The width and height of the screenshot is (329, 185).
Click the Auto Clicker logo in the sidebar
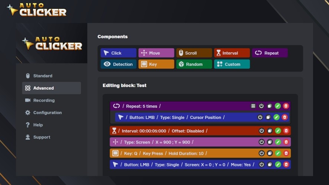(52, 43)
